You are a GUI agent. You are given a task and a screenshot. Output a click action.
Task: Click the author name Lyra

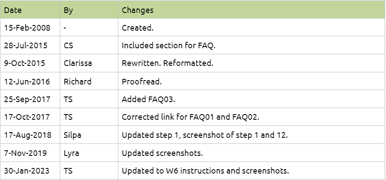coord(71,153)
